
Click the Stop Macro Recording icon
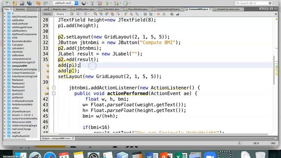(164, 14)
